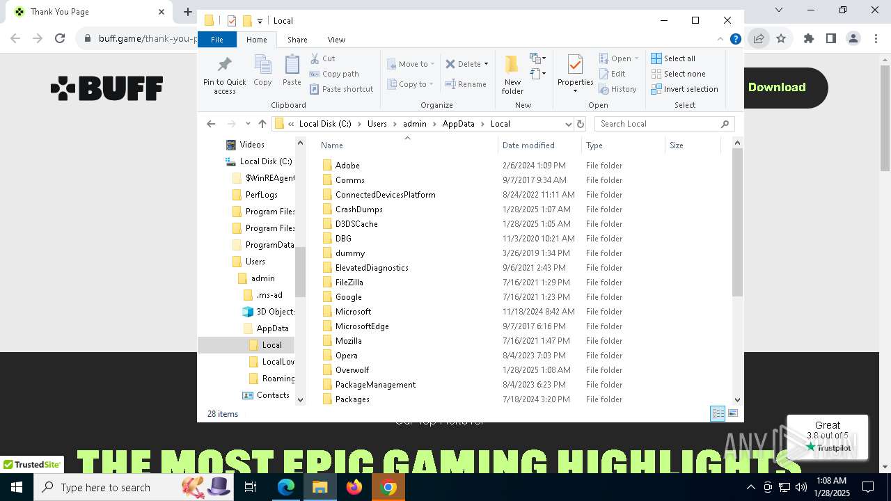891x501 pixels.
Task: Sort by Name column header
Action: 407,145
